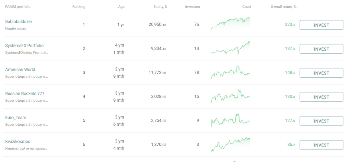
Task: Click INVEST for Russian Rockets 777
Action: coord(321,97)
